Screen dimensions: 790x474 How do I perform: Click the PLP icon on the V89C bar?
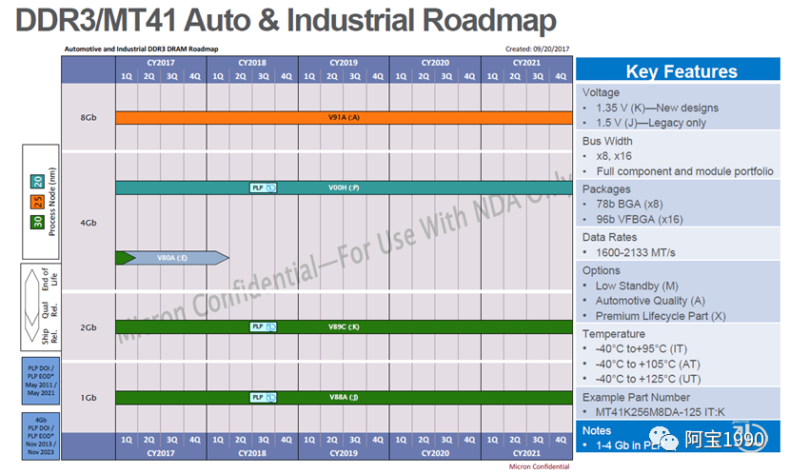tap(263, 326)
